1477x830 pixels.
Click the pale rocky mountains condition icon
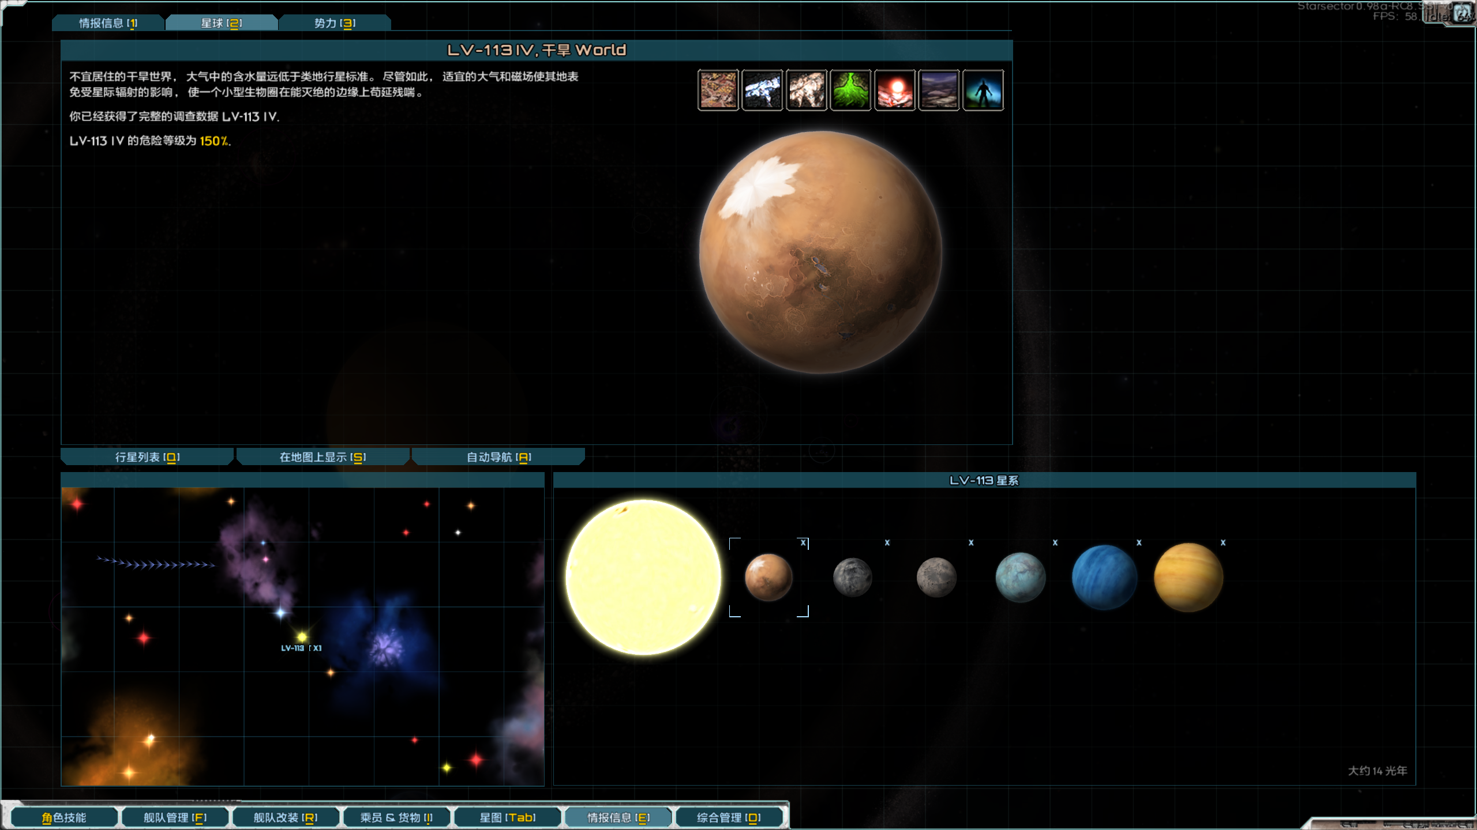[807, 90]
